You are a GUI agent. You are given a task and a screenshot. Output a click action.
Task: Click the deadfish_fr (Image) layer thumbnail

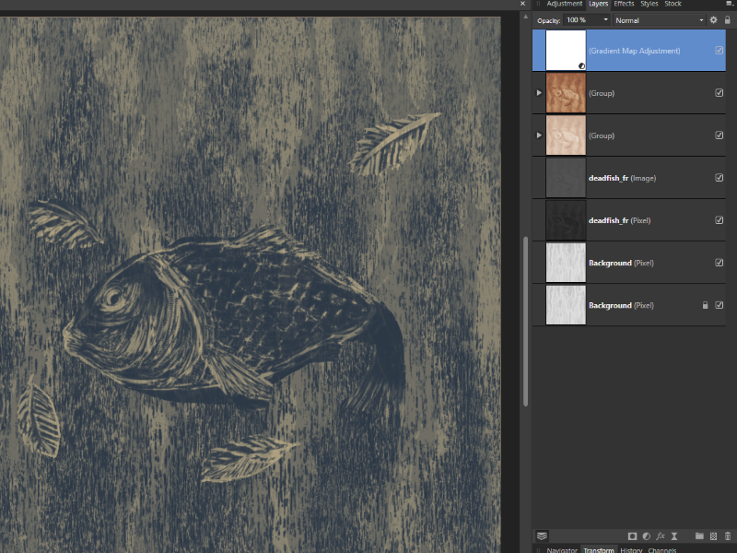pyautogui.click(x=566, y=178)
